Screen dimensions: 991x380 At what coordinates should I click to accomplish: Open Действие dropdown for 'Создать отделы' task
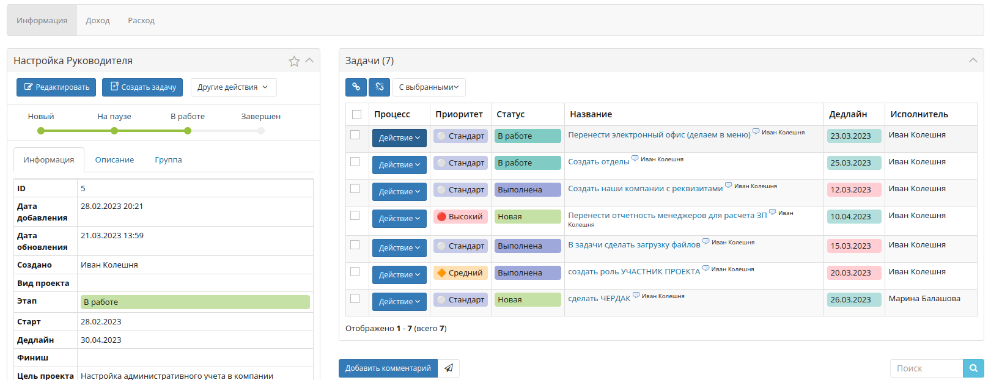click(x=399, y=165)
